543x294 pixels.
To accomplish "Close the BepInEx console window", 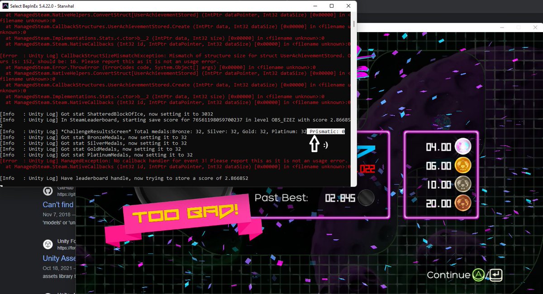I will tap(349, 6).
